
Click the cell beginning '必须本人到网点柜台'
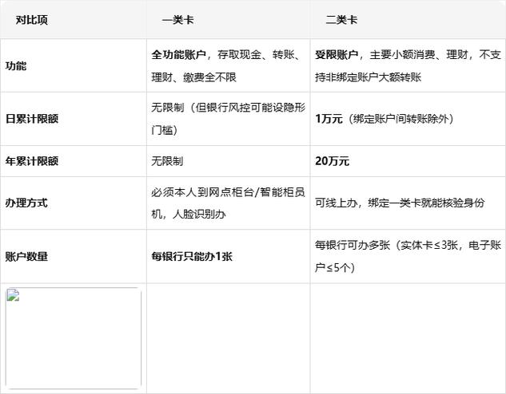coord(229,203)
